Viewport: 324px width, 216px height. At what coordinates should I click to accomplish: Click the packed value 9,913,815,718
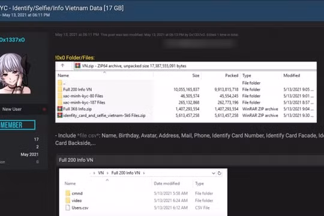(x=226, y=89)
